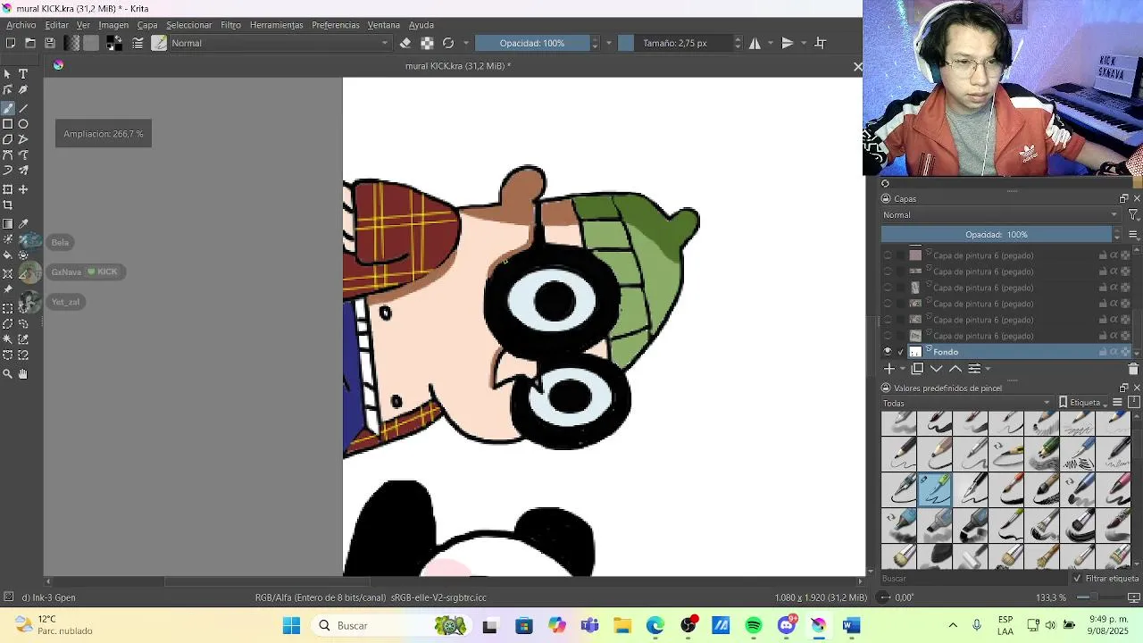Select the Crop tool

8,205
